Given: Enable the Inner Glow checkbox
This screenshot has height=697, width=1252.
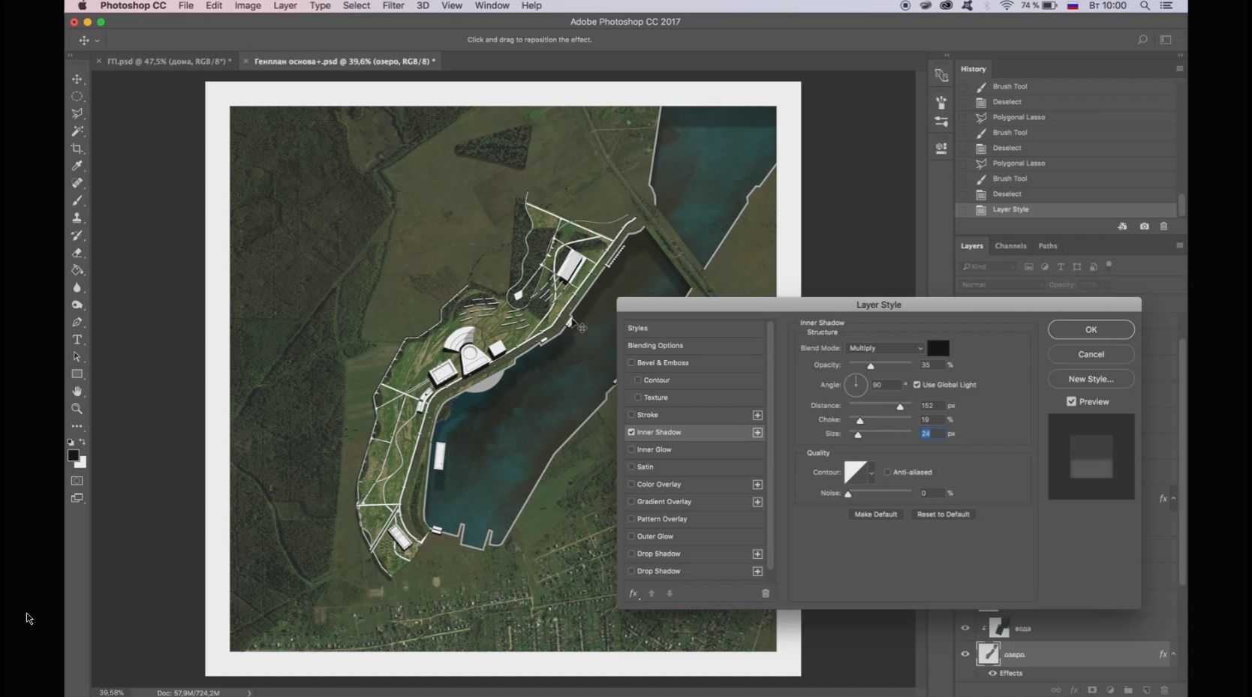Looking at the screenshot, I should [631, 449].
